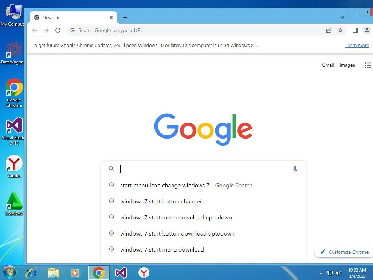Viewport: 373px width, 280px height.
Task: Open the Google apps grid icon
Action: (x=368, y=65)
